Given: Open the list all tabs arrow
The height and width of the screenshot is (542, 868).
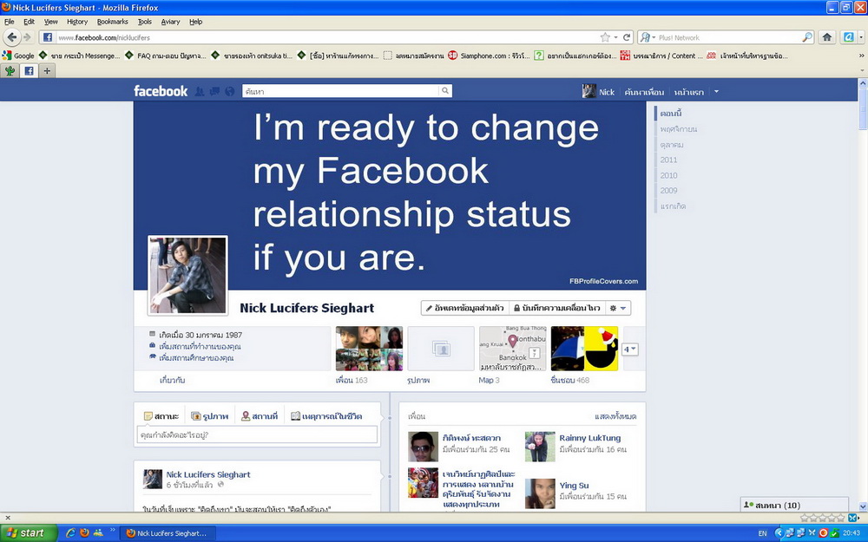Looking at the screenshot, I should (x=861, y=71).
